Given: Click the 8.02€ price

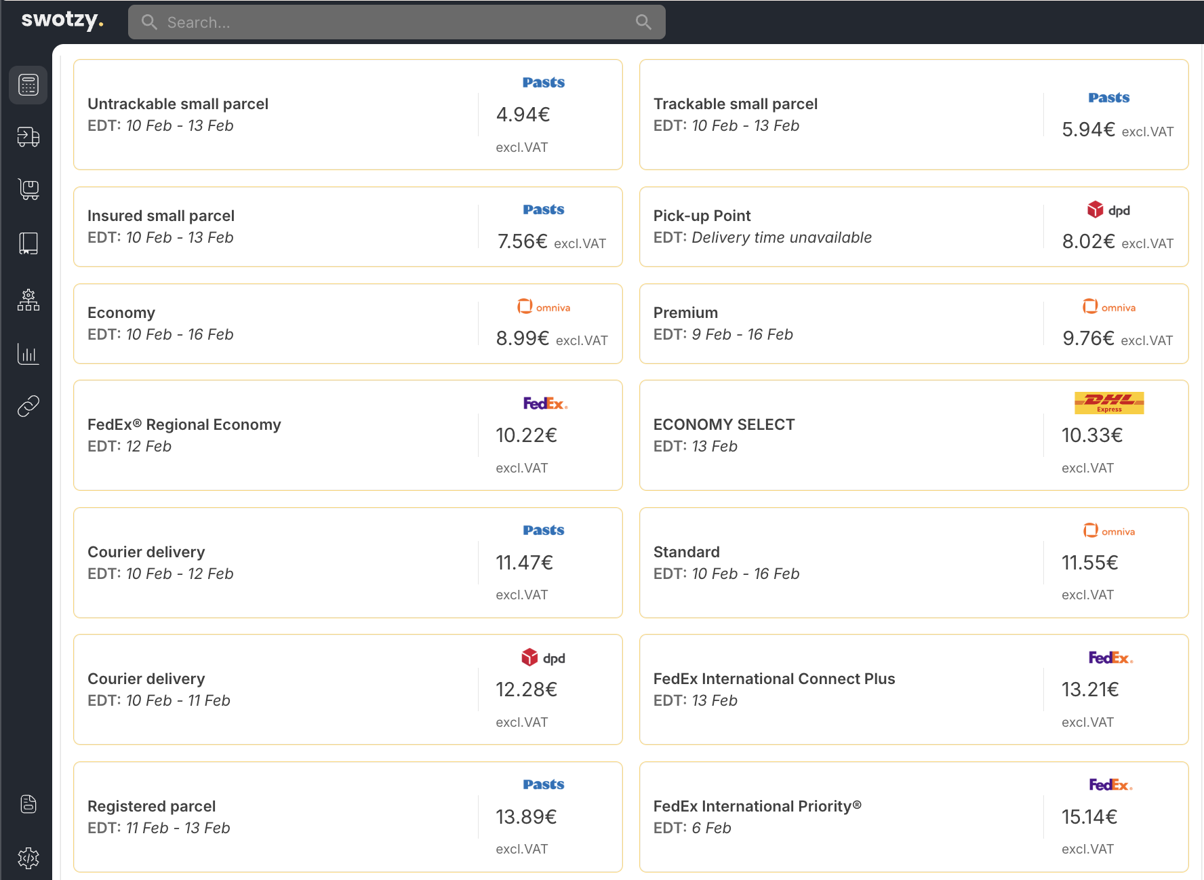Looking at the screenshot, I should [x=1088, y=241].
